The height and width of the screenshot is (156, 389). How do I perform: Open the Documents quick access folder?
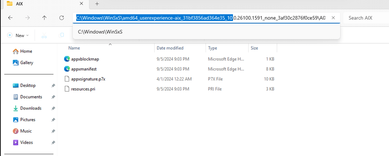click(27, 97)
